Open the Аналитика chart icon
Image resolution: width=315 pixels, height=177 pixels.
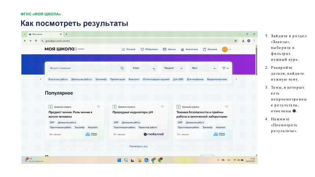point(182,50)
